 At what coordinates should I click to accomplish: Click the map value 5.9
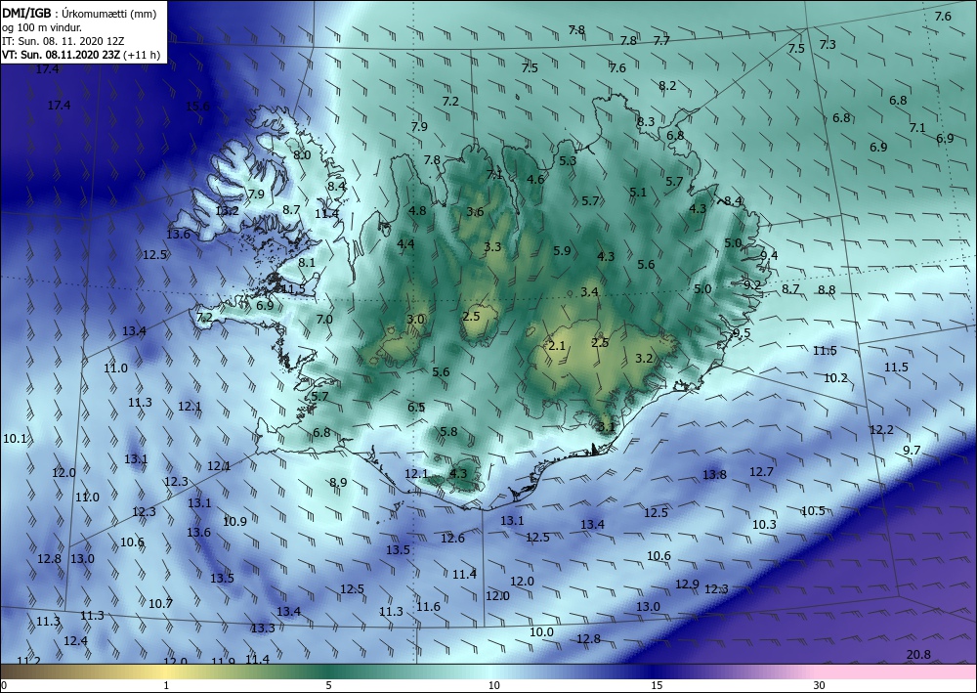[x=562, y=250]
